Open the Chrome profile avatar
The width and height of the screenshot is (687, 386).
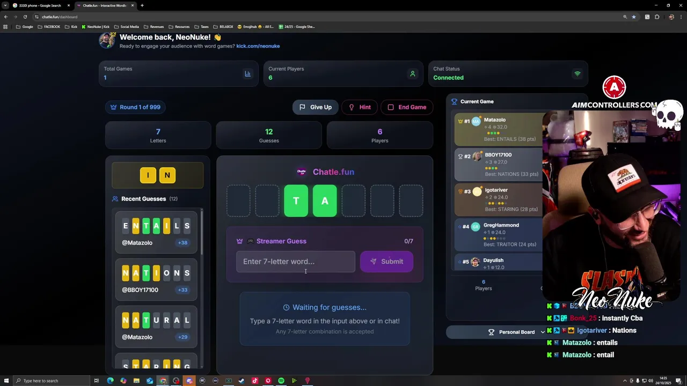pyautogui.click(x=671, y=17)
